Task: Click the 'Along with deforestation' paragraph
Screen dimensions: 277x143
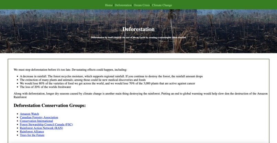Action: click(x=141, y=95)
